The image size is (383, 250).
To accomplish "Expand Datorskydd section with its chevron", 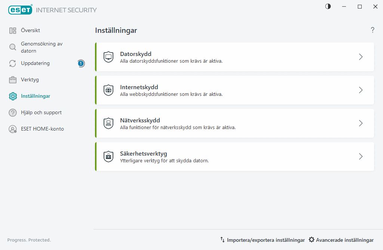I will [x=361, y=57].
